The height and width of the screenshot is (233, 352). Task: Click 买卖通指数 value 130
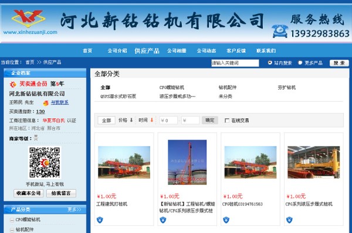tap(40, 112)
